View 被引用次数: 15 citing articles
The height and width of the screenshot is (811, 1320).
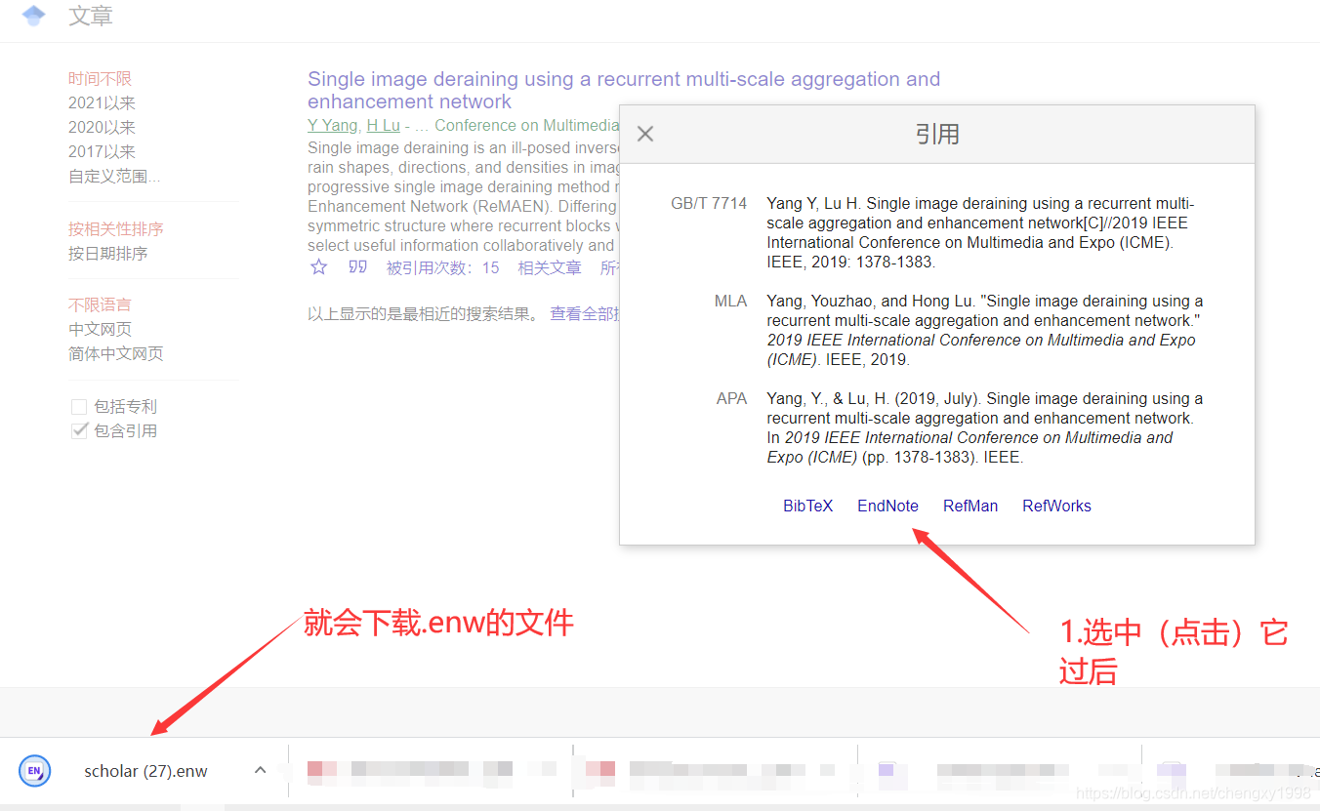(x=442, y=267)
